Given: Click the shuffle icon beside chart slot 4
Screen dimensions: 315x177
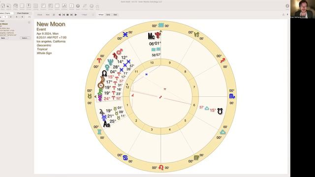Looking at the screenshot, I should coord(30,17).
